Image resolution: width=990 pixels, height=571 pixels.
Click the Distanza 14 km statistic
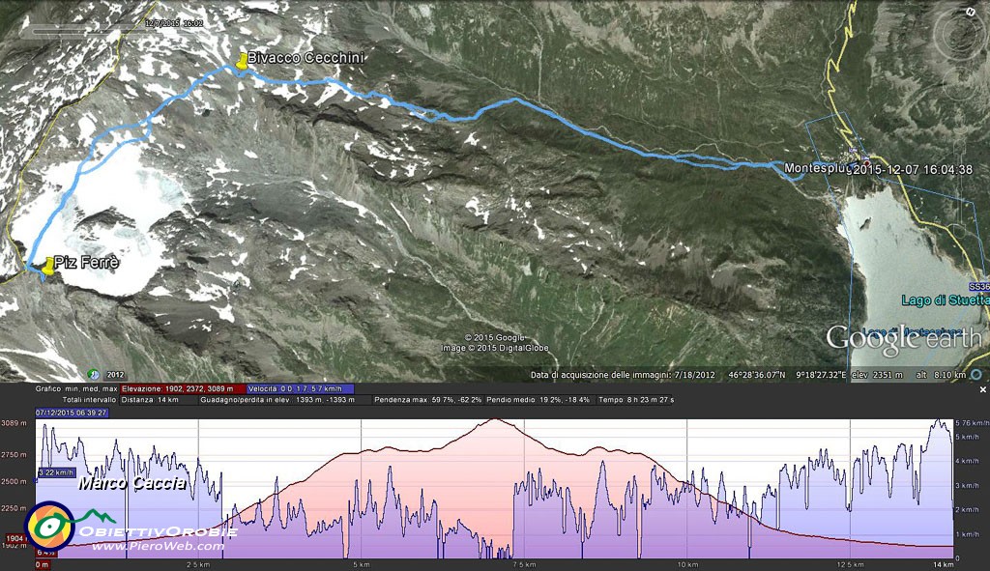pos(150,400)
